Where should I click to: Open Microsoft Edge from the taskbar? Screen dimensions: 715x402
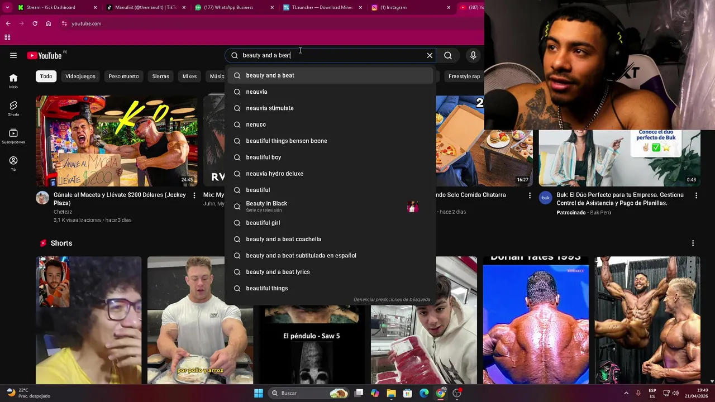424,393
